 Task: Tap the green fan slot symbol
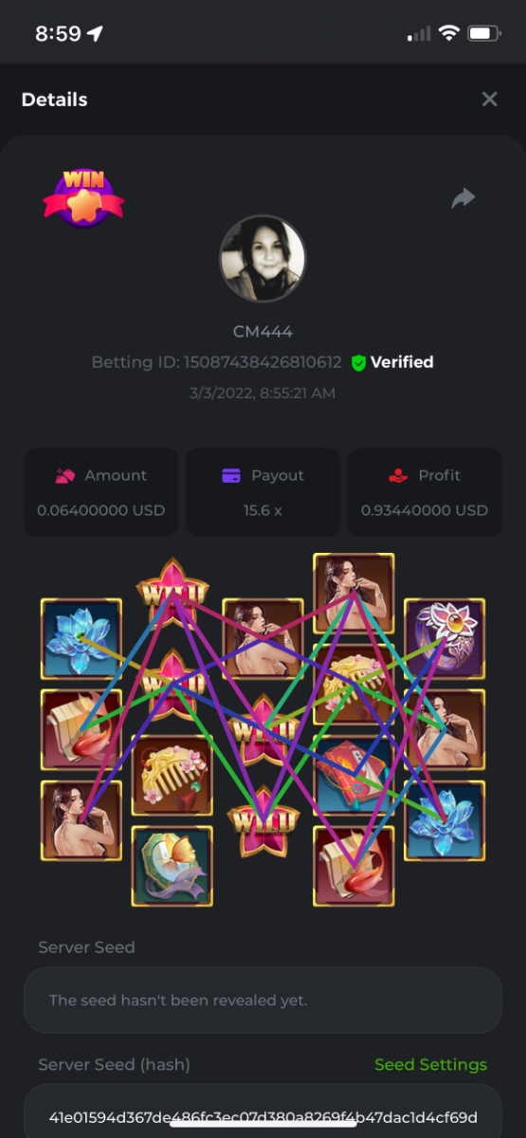[x=172, y=866]
